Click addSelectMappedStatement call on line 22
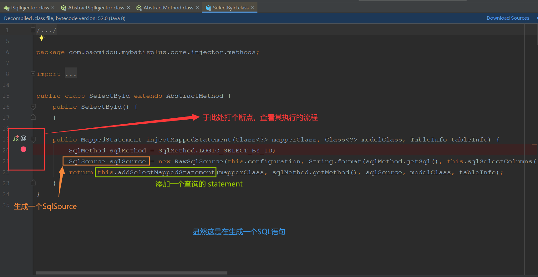The width and height of the screenshot is (538, 277). tap(166, 172)
